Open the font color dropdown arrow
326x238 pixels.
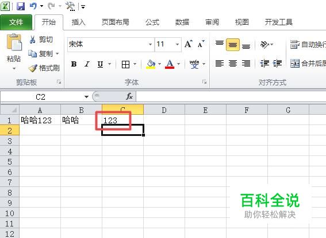[179, 64]
